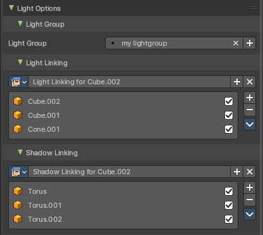Create new Shadow Linking collection
This screenshot has height=235, width=263.
point(237,172)
